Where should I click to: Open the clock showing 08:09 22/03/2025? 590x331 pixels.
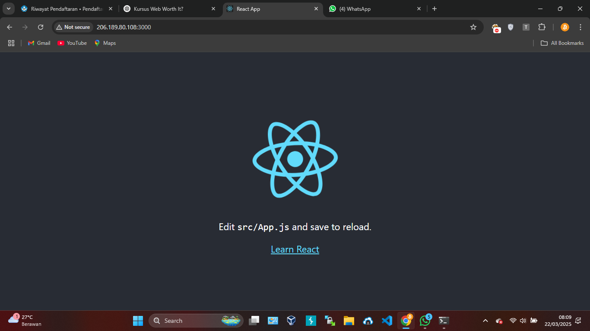point(558,321)
